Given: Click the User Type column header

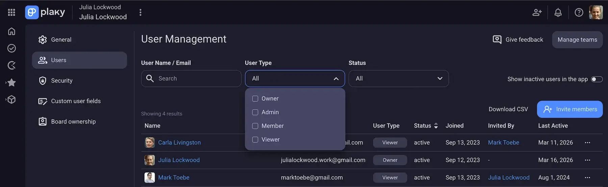Looking at the screenshot, I should tap(386, 126).
